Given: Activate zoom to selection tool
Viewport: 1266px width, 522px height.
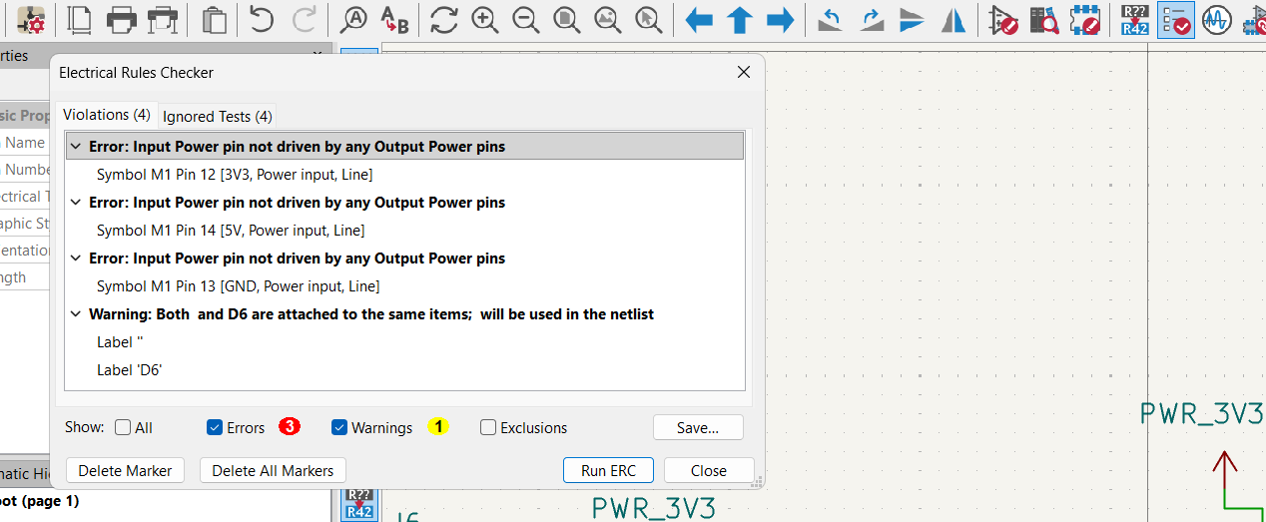Looking at the screenshot, I should pos(649,19).
